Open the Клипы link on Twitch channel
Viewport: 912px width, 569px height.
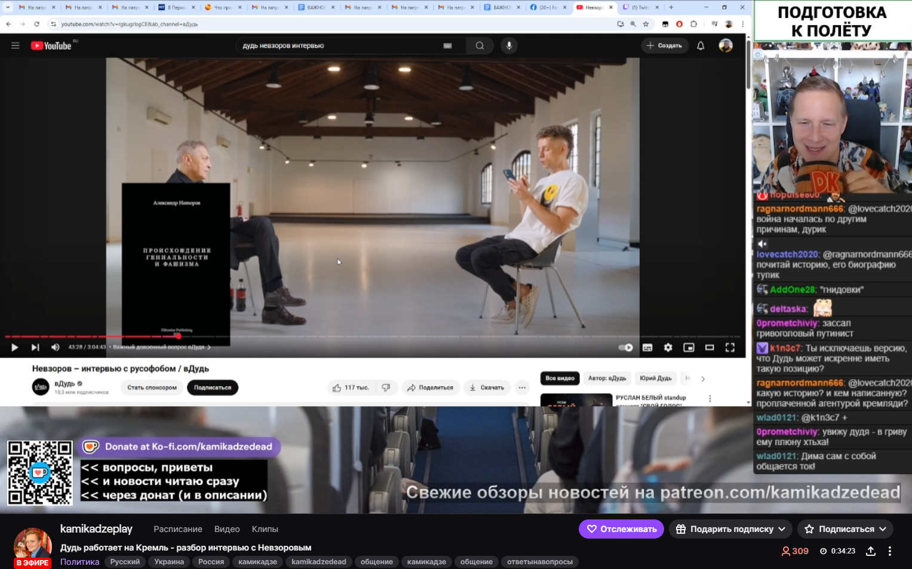(265, 529)
